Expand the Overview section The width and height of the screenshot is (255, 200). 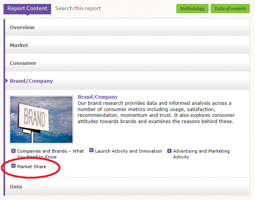pyautogui.click(x=22, y=28)
